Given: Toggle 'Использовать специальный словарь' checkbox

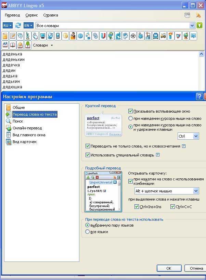Looking at the screenshot, I should coord(88,155).
